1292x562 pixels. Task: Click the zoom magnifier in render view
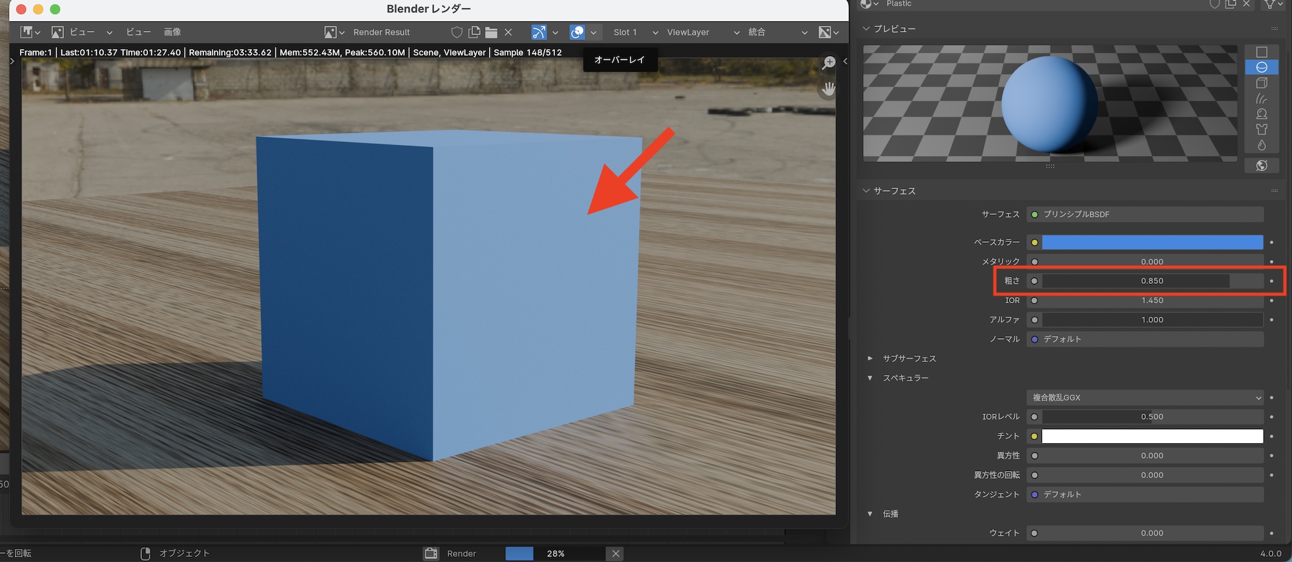point(828,63)
